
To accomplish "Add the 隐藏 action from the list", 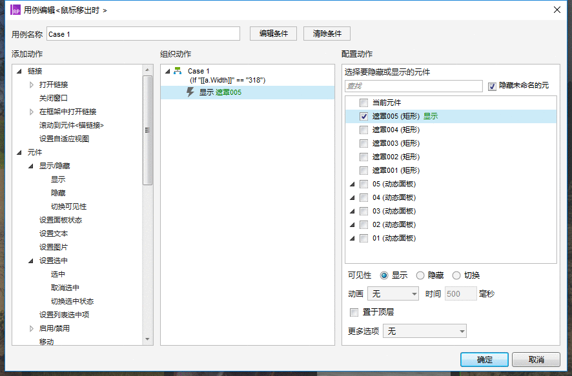I will coord(58,193).
